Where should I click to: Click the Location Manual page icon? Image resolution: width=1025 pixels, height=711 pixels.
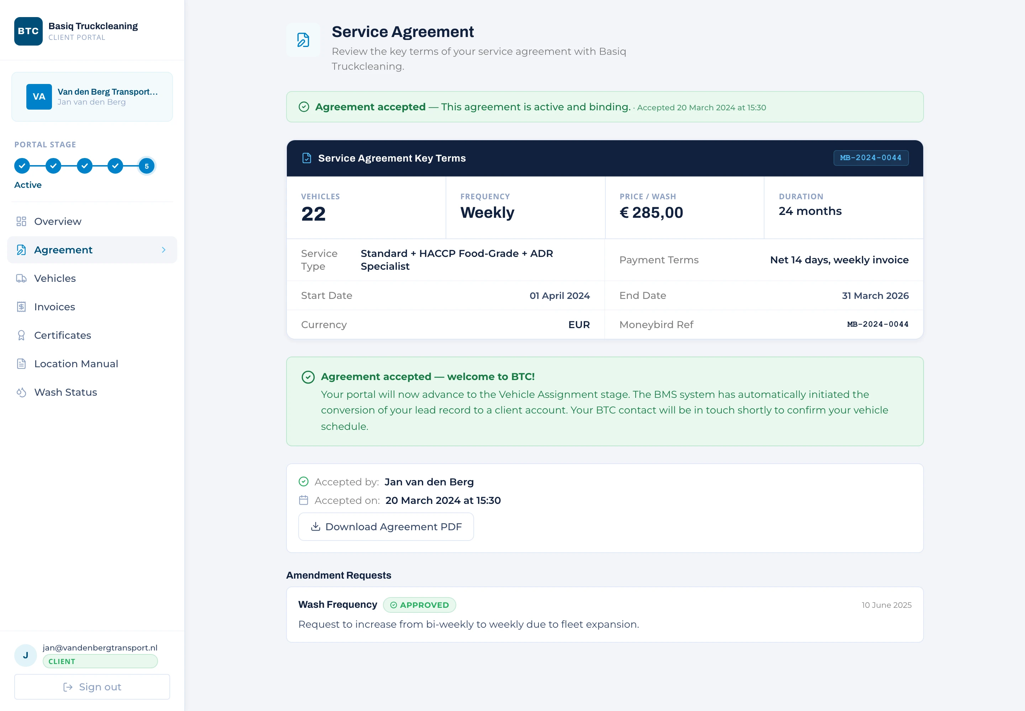21,364
